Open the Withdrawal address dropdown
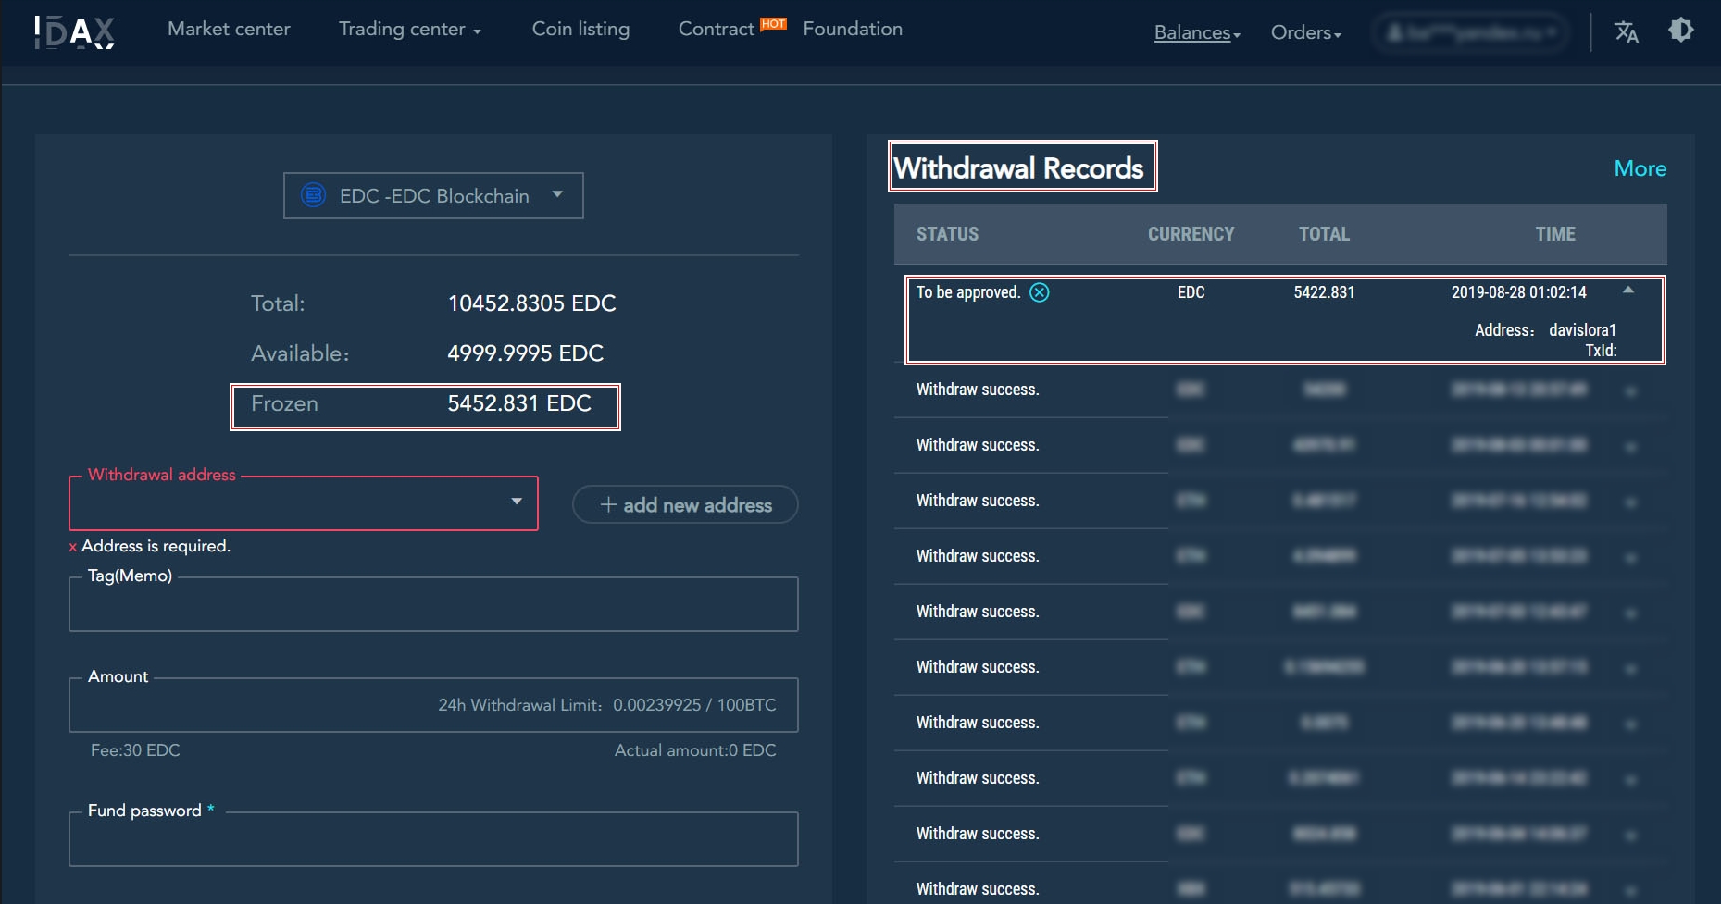The height and width of the screenshot is (904, 1721). click(304, 503)
